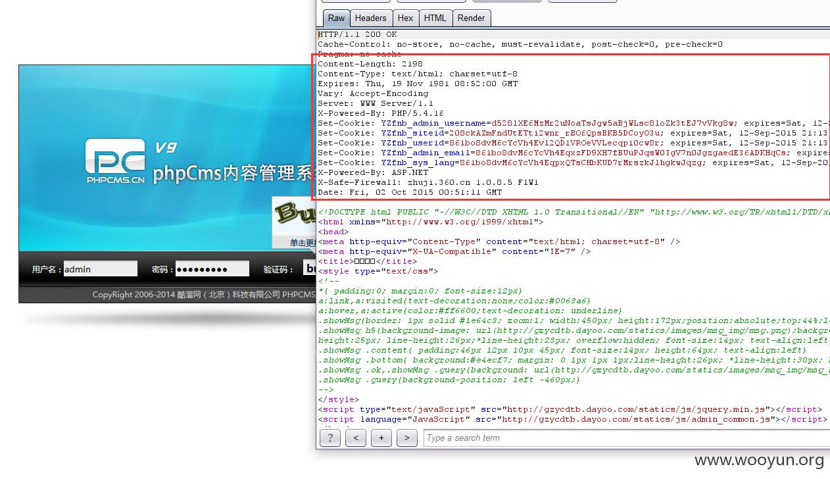Click the plus search options button
Screen dimensions: 830x479
tap(381, 438)
